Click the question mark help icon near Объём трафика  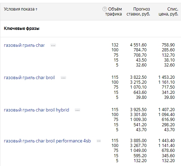pos(105,9)
